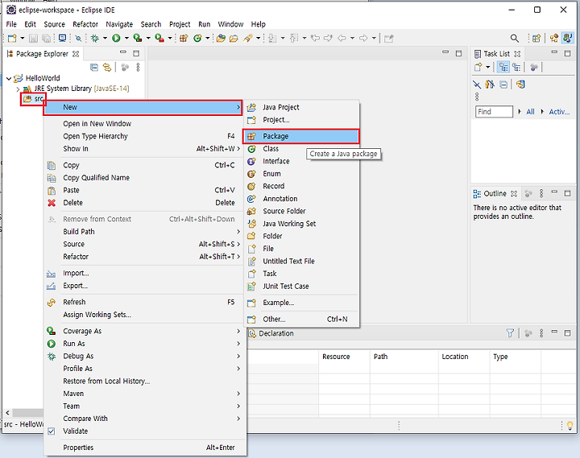Expand the Run As submenu
This screenshot has height=458, width=580.
pyautogui.click(x=145, y=344)
